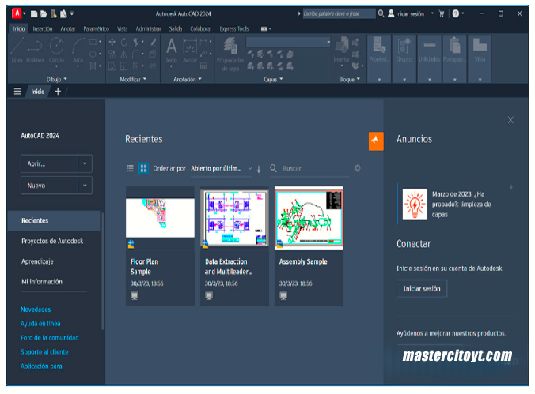The image size is (535, 394).
Task: Open the Ordenar por Abierto por últim dropdown
Action: click(x=221, y=168)
